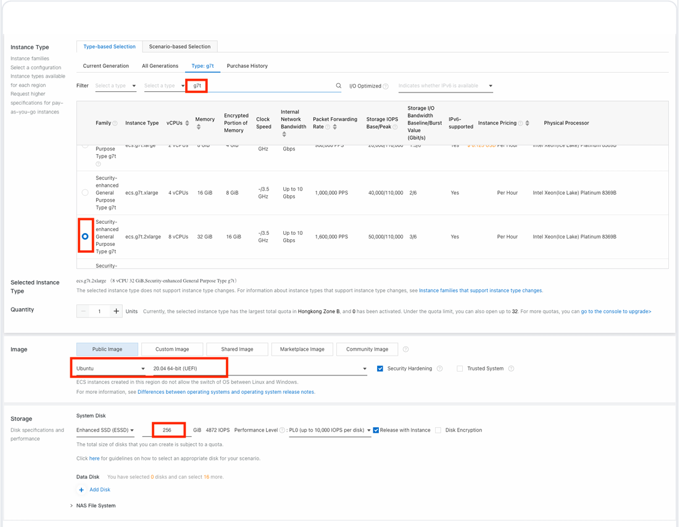Click the quantity input showing 1
The image size is (680, 527).
point(100,311)
